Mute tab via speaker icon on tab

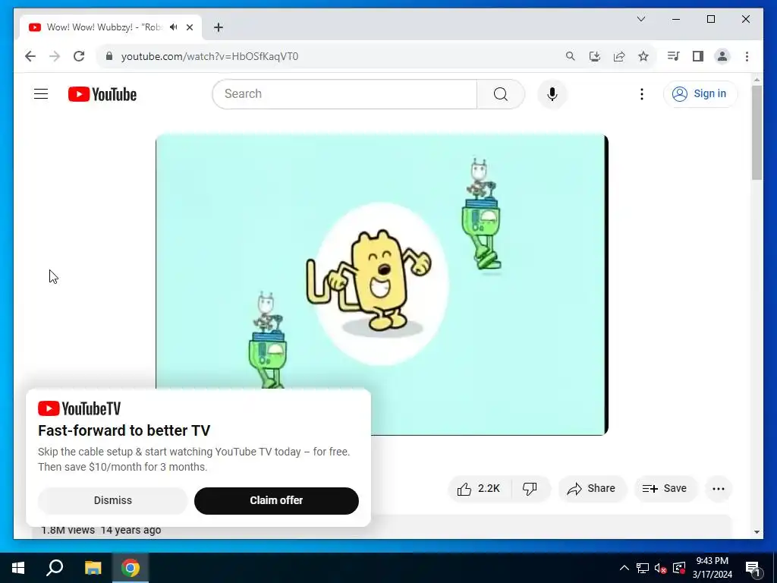click(174, 27)
